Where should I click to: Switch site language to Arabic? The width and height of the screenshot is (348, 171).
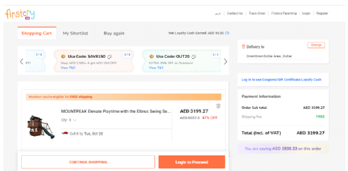tap(218, 13)
